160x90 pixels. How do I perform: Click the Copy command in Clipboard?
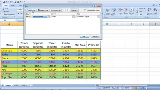point(6,11)
